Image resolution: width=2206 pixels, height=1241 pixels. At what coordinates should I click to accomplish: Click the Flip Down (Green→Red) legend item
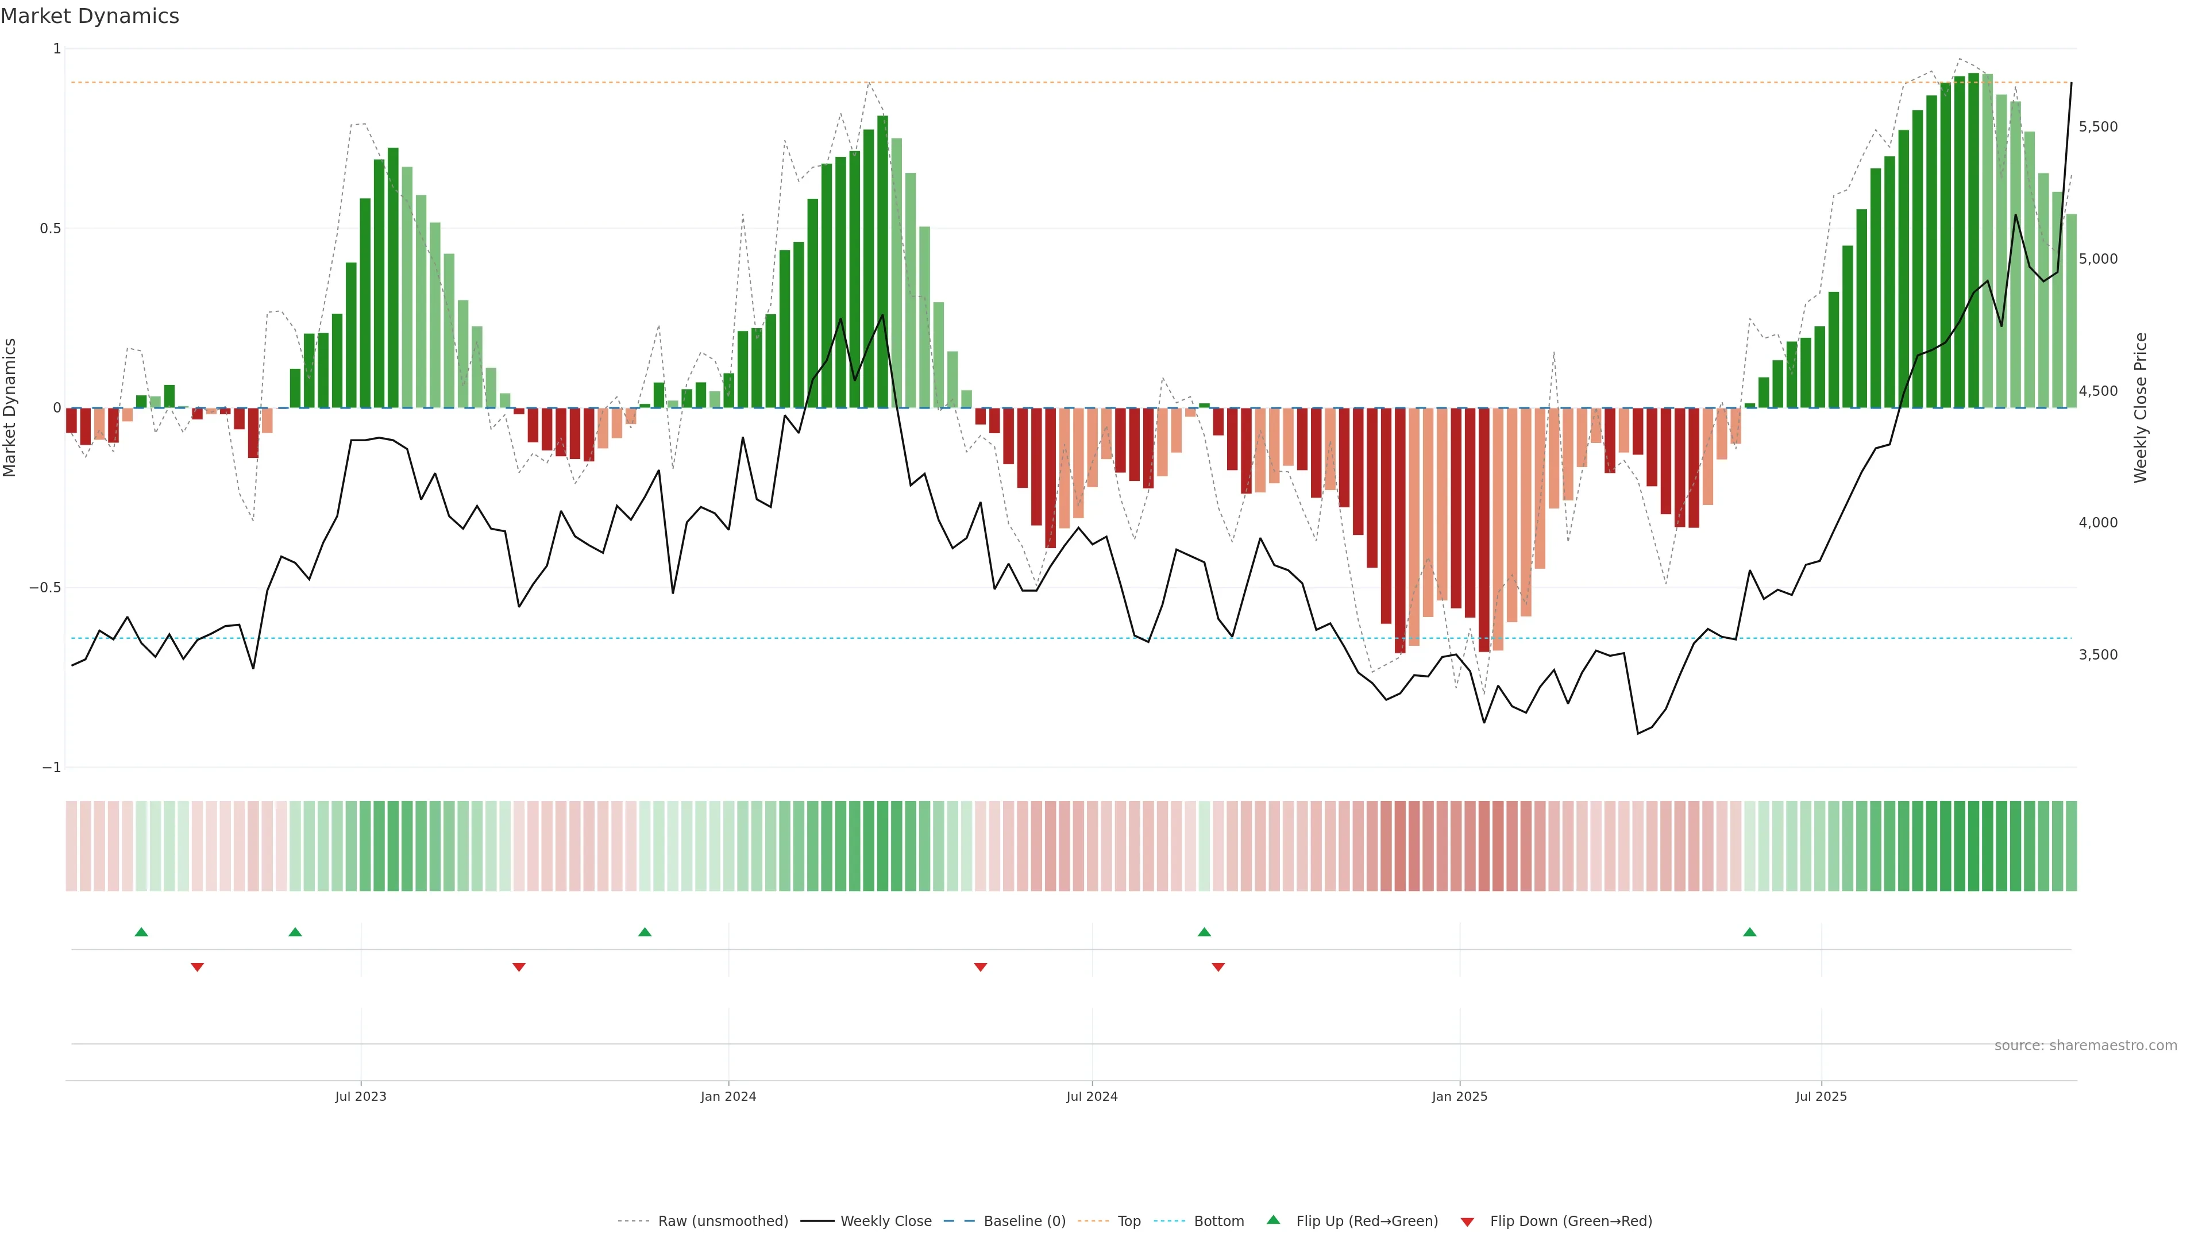(x=1571, y=1221)
